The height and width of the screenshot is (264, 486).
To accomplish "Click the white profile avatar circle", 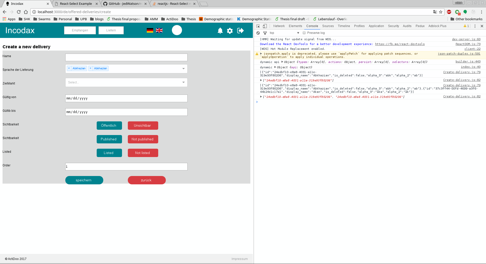I will [177, 30].
